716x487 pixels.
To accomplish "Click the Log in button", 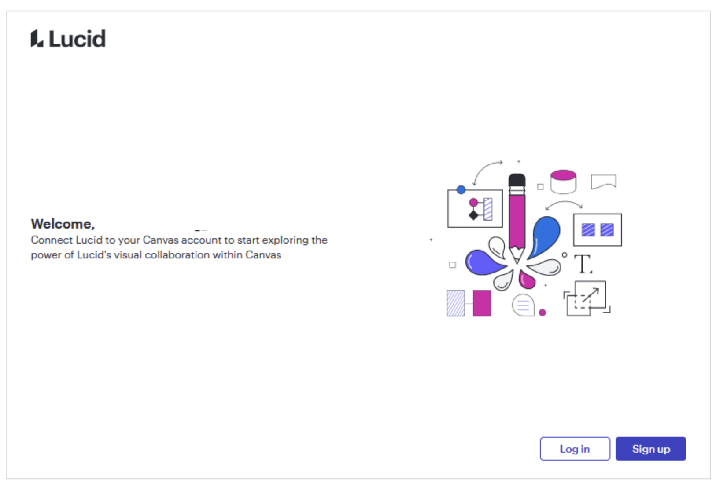I will pyautogui.click(x=575, y=449).
